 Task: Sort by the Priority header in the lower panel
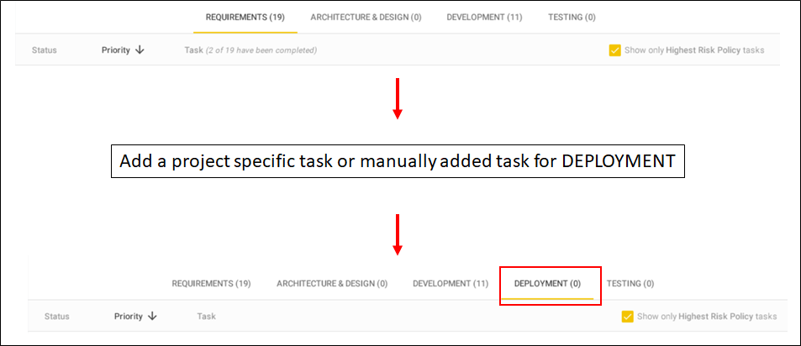point(129,317)
